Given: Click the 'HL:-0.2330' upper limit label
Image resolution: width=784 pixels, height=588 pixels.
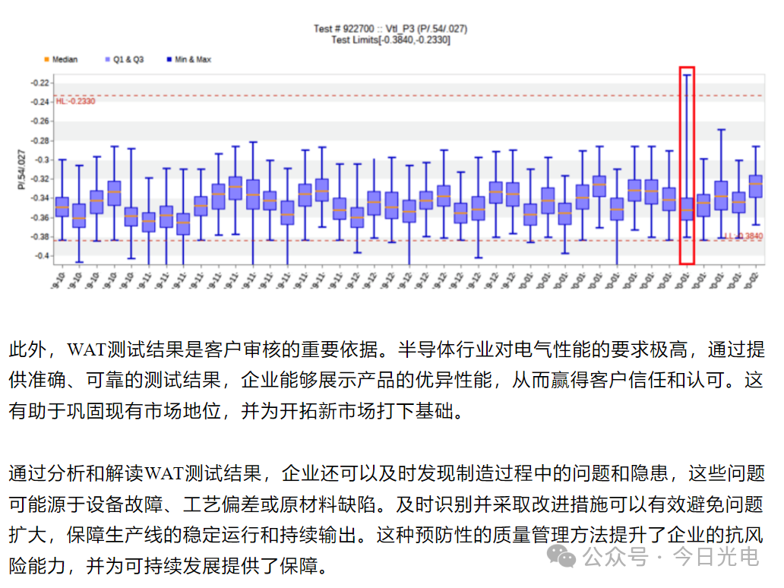Looking at the screenshot, I should click(x=75, y=102).
